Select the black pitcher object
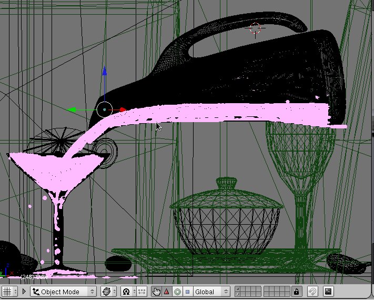This screenshot has width=374, height=300. pos(238,76)
